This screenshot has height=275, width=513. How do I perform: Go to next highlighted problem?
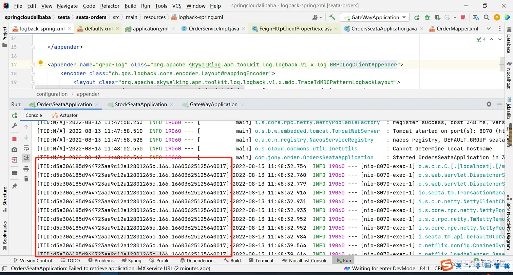(x=499, y=40)
